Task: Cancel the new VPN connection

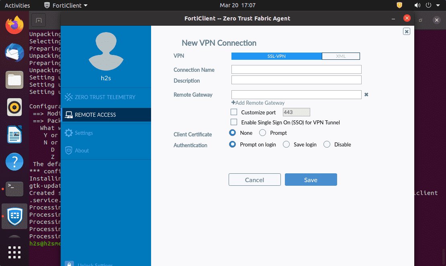Action: 254,179
